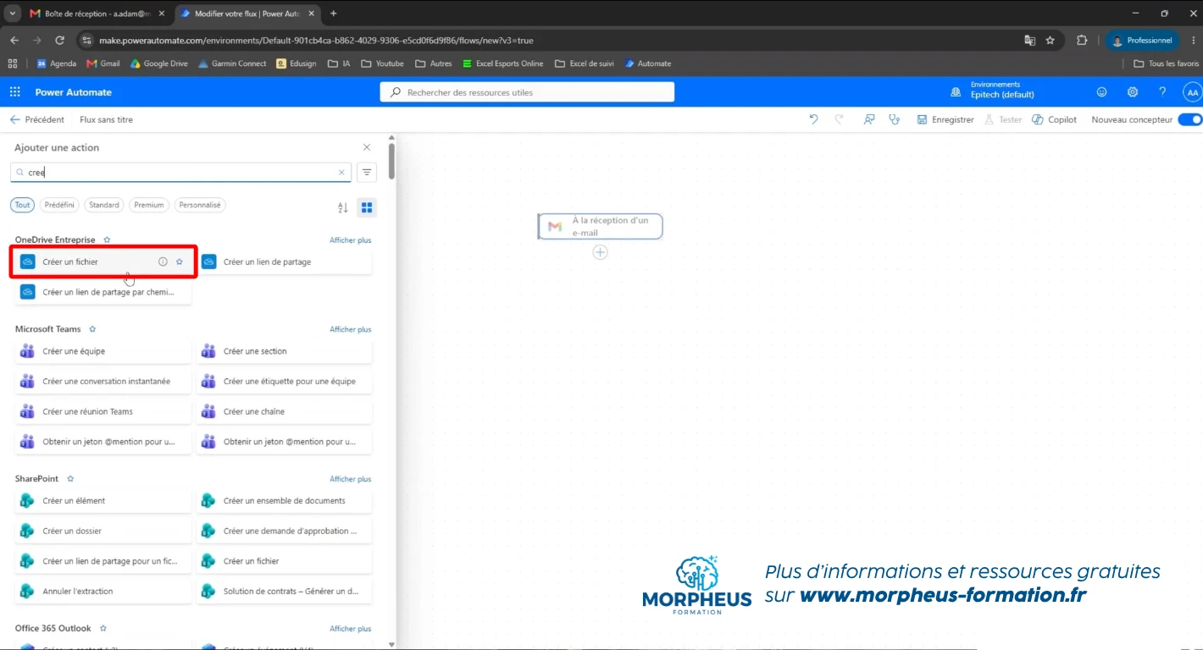Favorite the OneDrive Entreprise connector star

coord(107,240)
